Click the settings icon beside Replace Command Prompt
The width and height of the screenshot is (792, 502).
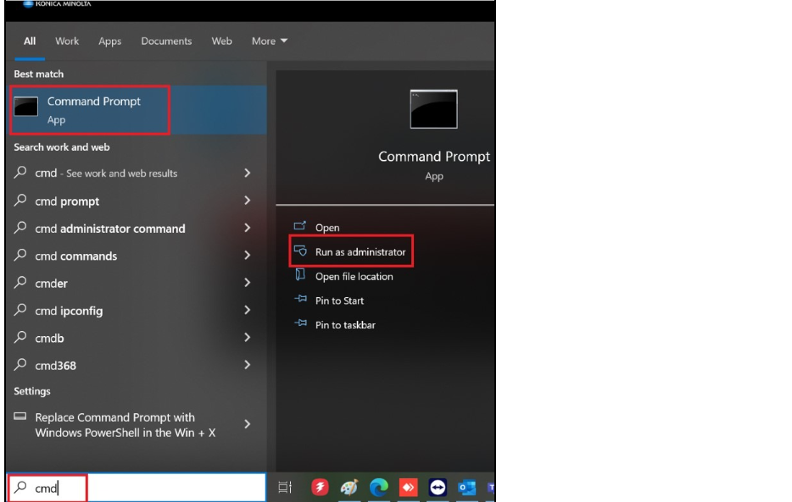(x=20, y=416)
